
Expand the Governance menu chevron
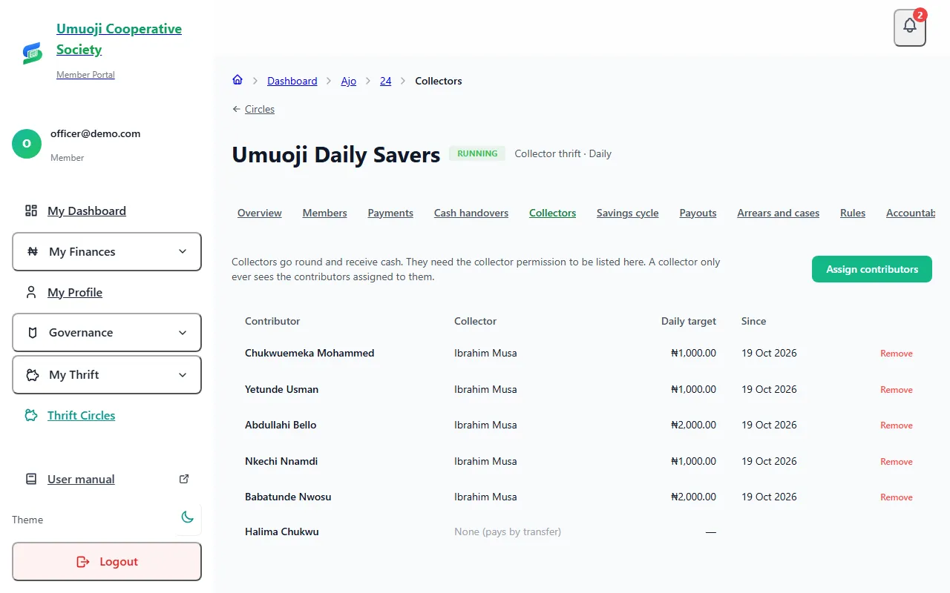(183, 332)
